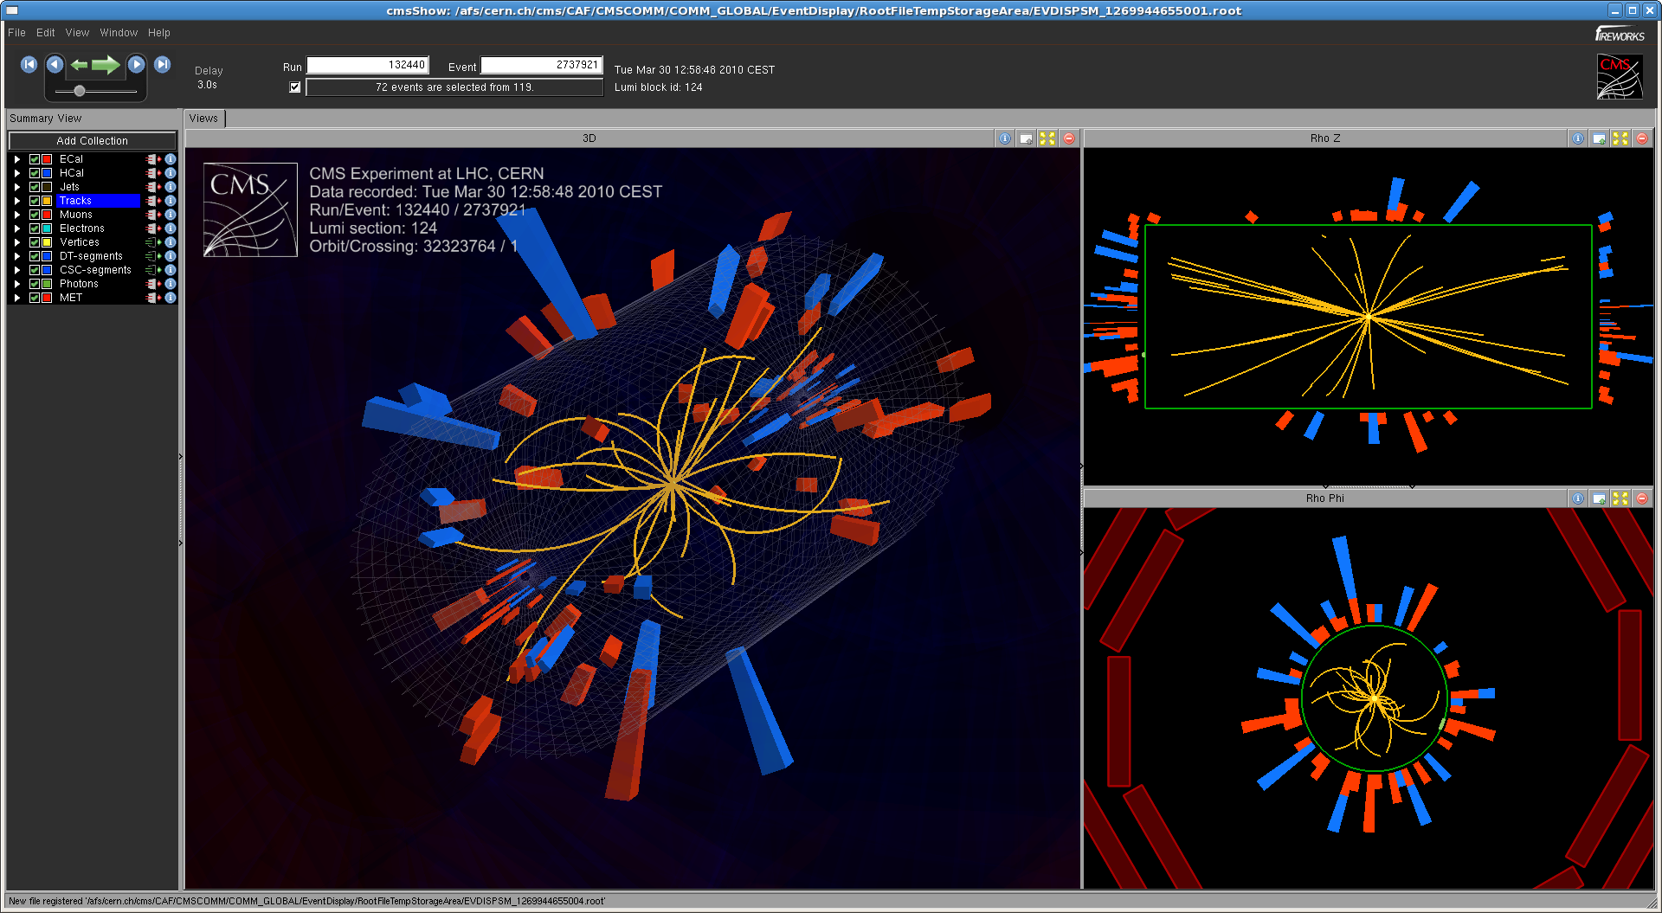
Task: Jump to the first event
Action: tap(29, 65)
